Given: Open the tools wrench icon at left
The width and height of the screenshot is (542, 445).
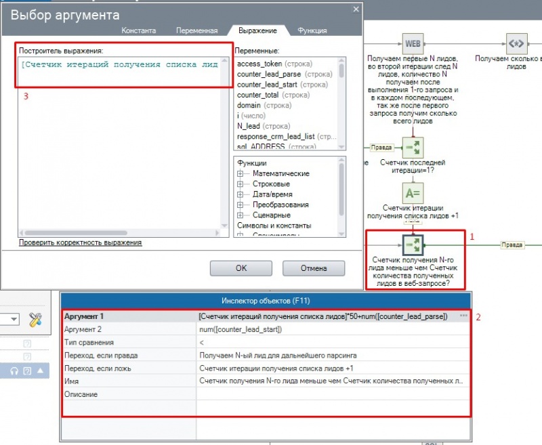Looking at the screenshot, I should point(35,319).
